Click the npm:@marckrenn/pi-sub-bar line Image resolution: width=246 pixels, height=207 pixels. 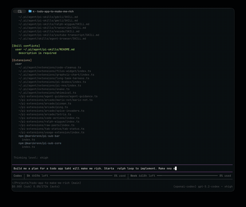point(39,136)
